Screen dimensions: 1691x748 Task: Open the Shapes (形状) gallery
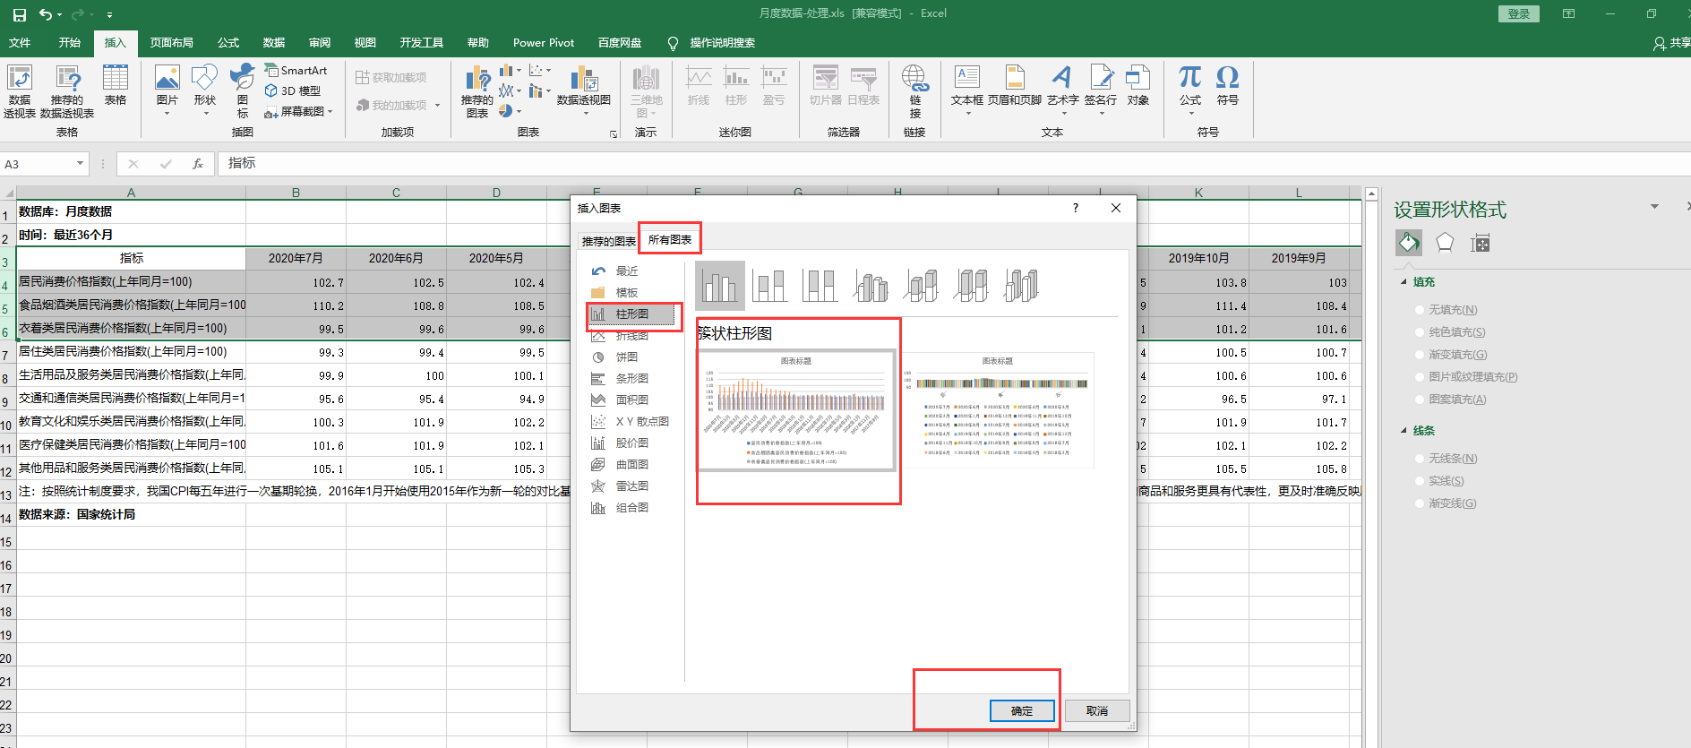click(x=205, y=90)
